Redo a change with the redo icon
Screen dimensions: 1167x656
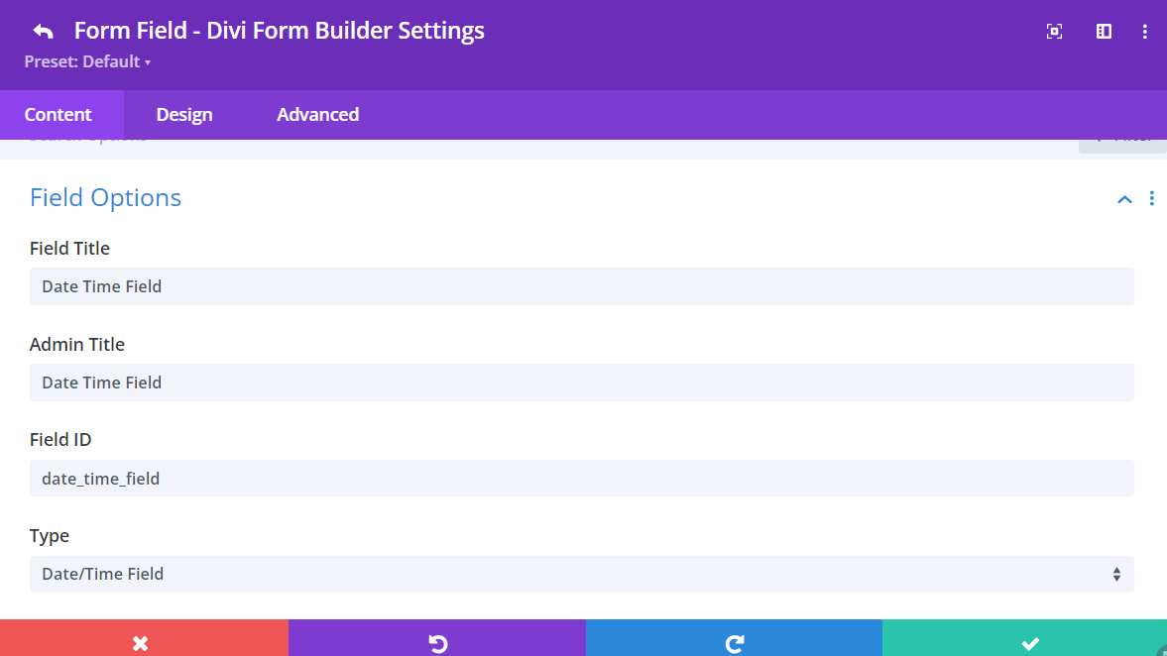[x=734, y=642]
